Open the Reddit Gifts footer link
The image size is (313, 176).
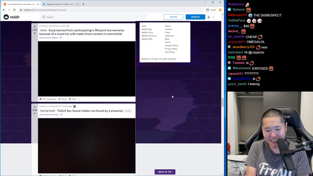[x=147, y=39]
